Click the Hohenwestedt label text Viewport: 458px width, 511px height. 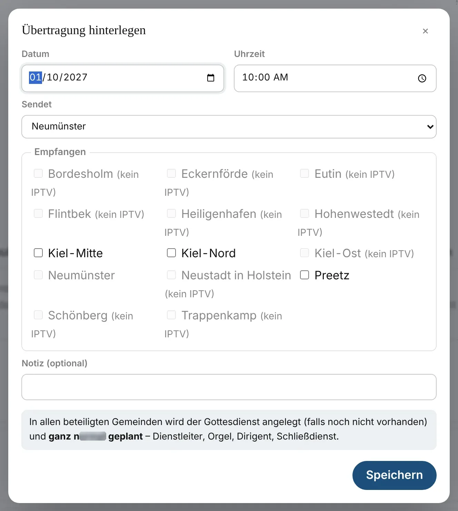pyautogui.click(x=354, y=214)
